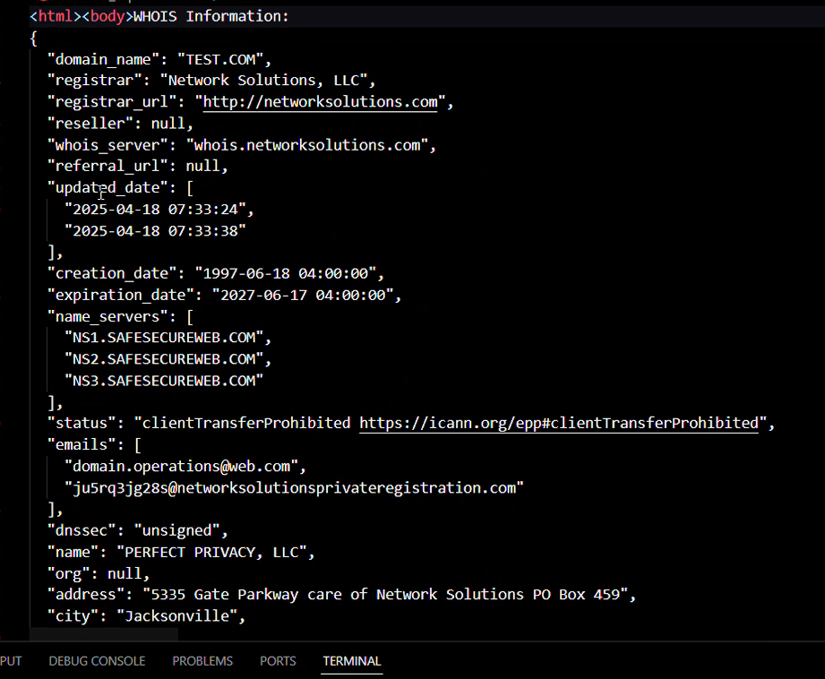Viewport: 825px width, 679px height.
Task: Switch to the TERMINAL panel tab
Action: [351, 661]
